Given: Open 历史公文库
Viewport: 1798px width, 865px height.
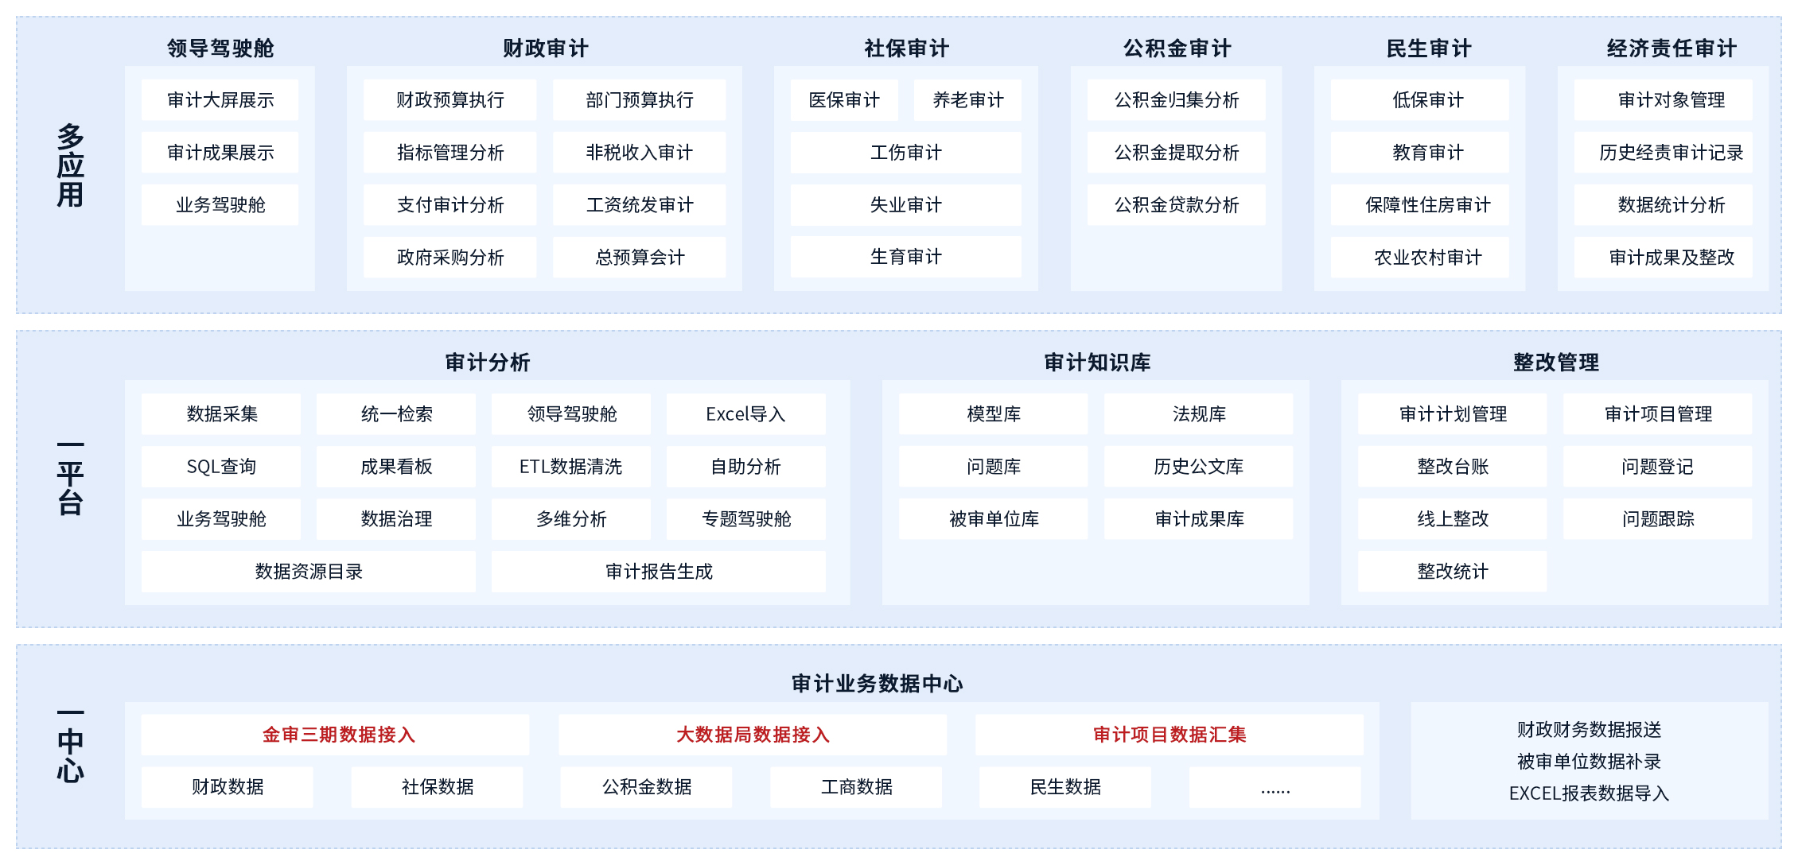Looking at the screenshot, I should 1198,467.
